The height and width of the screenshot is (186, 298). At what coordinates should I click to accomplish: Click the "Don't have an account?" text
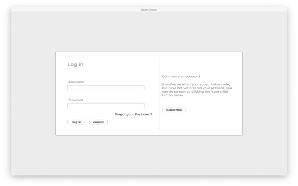point(181,77)
